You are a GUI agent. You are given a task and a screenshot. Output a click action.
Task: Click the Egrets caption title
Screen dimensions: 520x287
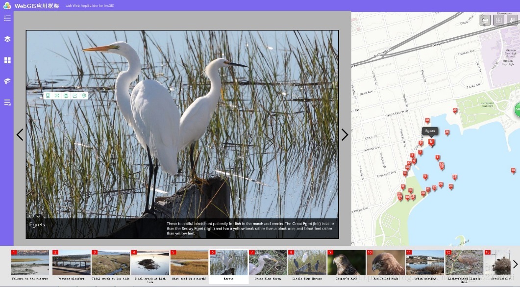[37, 225]
